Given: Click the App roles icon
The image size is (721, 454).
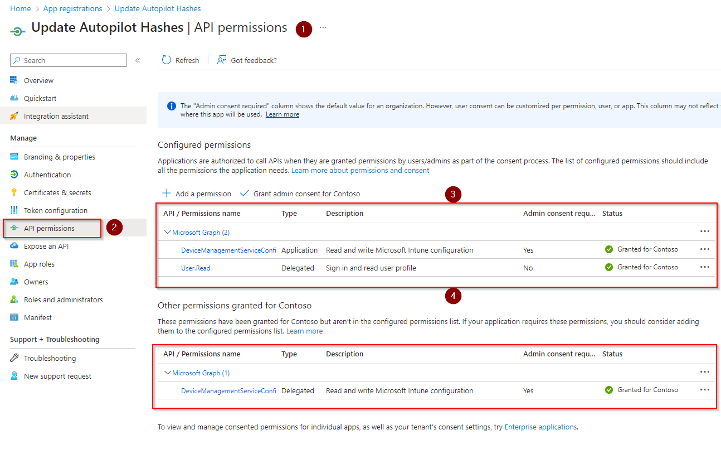Looking at the screenshot, I should point(14,264).
